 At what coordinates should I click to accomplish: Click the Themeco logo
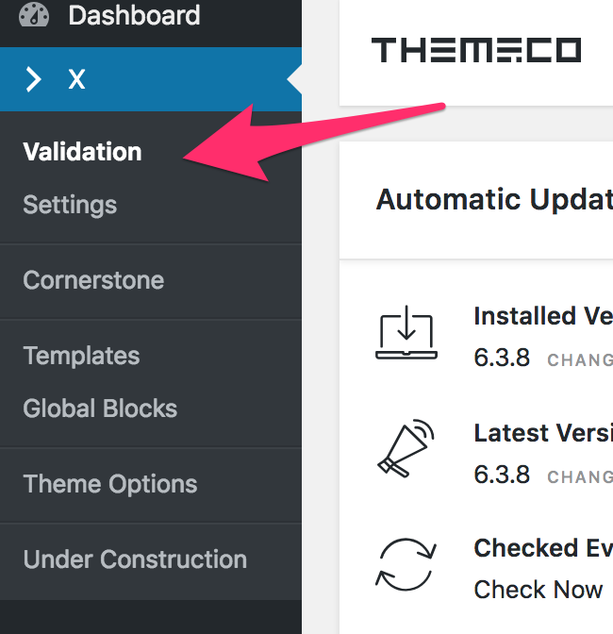(x=476, y=50)
